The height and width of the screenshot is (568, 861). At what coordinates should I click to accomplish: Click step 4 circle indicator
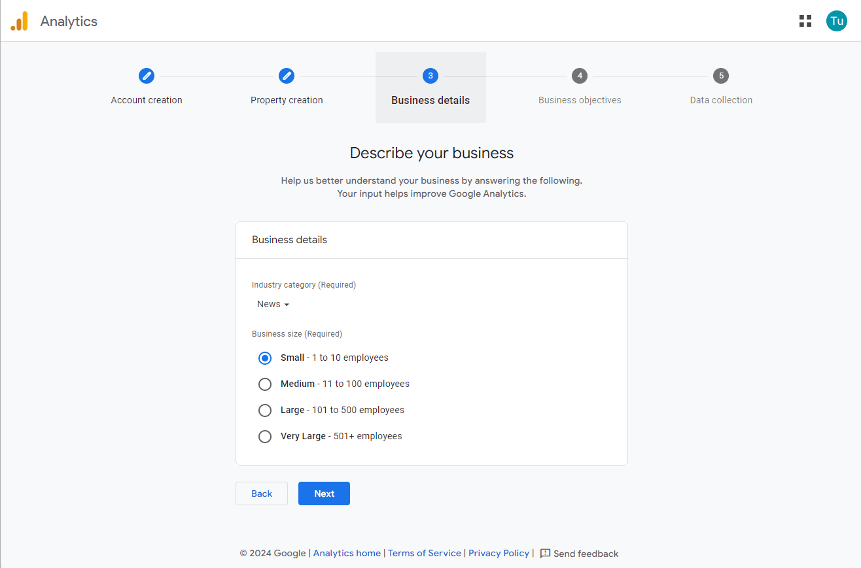coord(580,76)
